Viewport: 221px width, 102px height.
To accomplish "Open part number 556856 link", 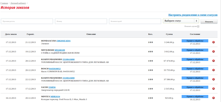I will [52, 87].
